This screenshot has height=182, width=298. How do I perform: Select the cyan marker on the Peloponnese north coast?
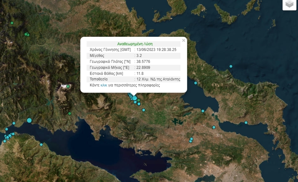point(41,145)
